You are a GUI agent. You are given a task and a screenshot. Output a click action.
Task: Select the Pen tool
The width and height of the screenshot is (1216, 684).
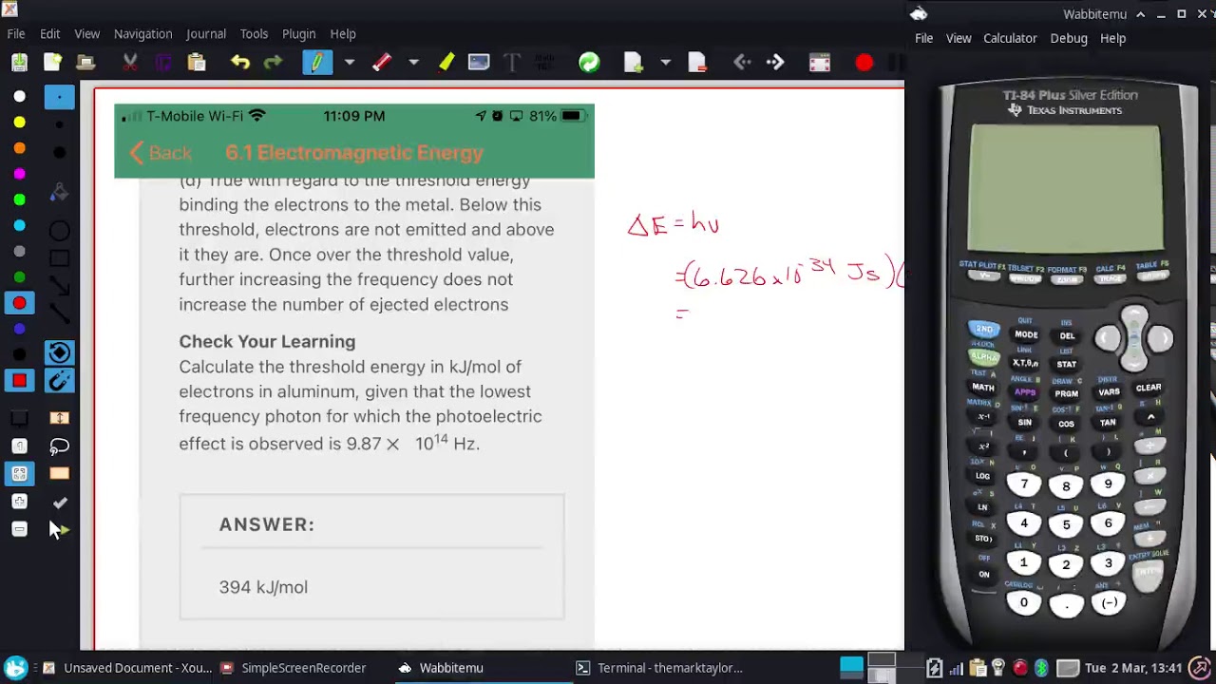pyautogui.click(x=317, y=63)
